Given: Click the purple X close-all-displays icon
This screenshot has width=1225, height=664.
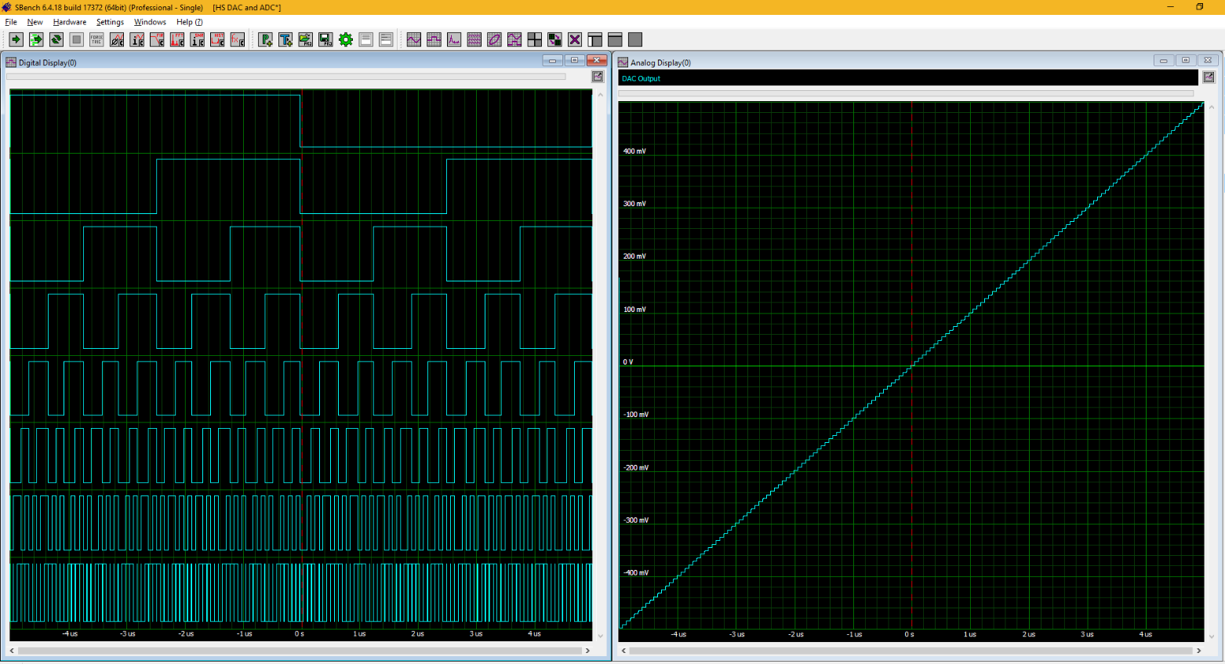Looking at the screenshot, I should [x=575, y=40].
